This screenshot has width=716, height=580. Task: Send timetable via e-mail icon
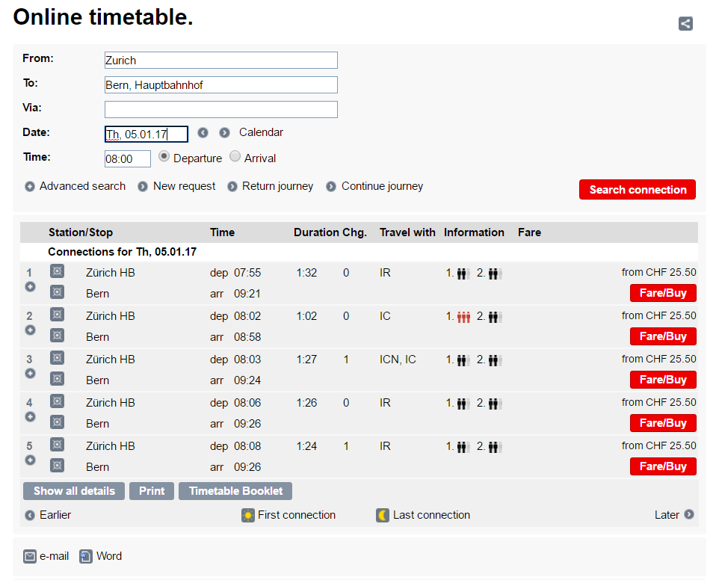pos(30,556)
